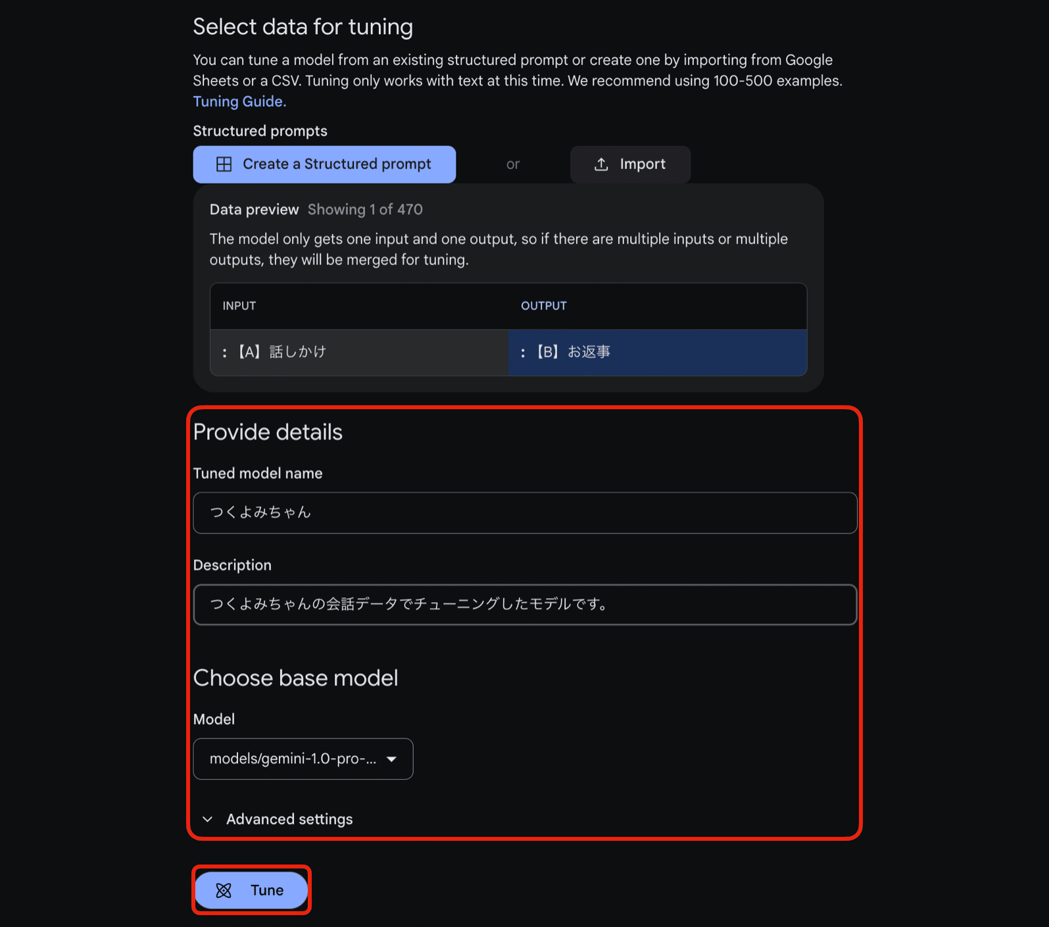Click the Data preview showing 1 of 470 label
The image size is (1049, 927).
[x=316, y=209]
